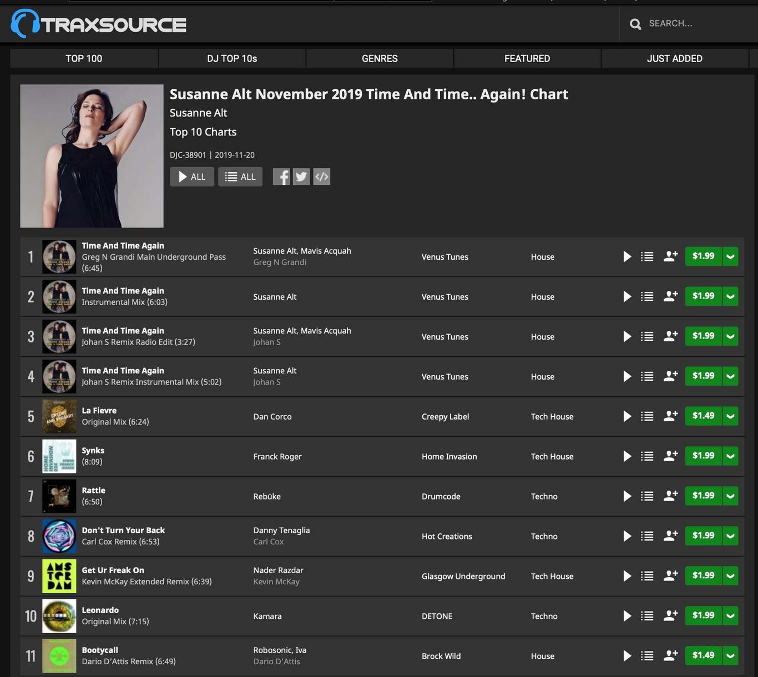Follow artist icon on Rattle row
Image resolution: width=758 pixels, height=677 pixels.
tap(671, 496)
